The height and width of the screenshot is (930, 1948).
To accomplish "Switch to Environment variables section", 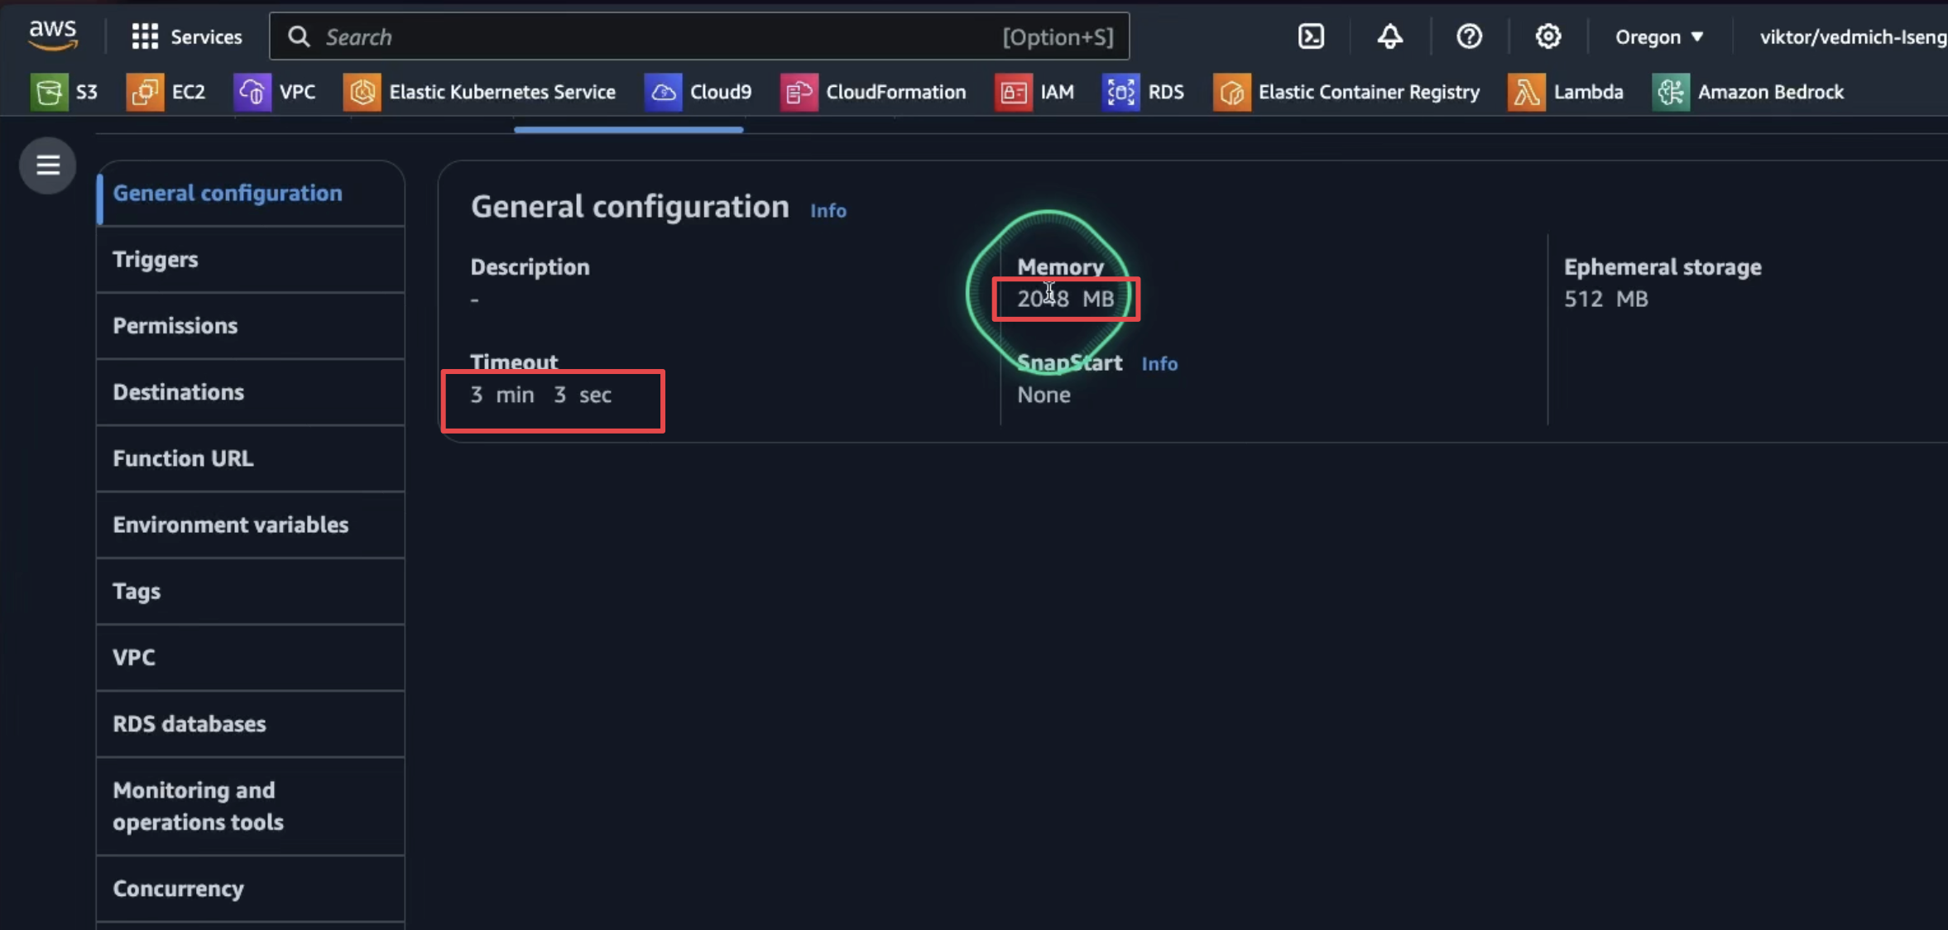I will (230, 525).
